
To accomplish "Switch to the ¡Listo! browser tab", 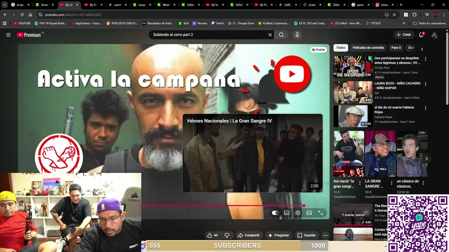I will [312, 5].
